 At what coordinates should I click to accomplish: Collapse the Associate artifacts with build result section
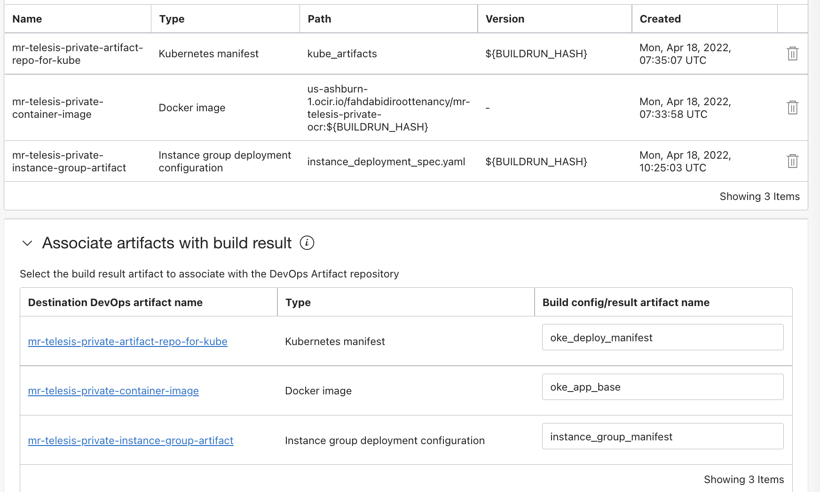pyautogui.click(x=27, y=243)
